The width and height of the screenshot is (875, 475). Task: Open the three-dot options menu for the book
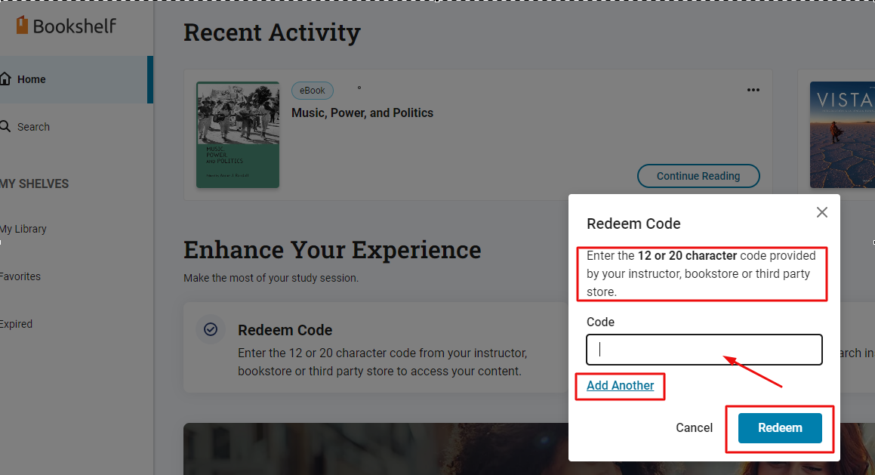[x=753, y=90]
